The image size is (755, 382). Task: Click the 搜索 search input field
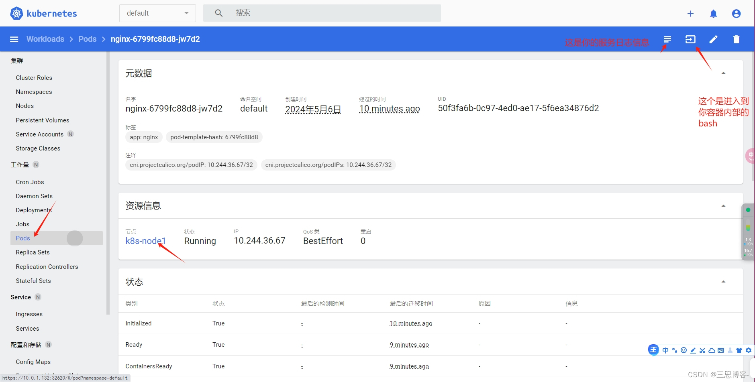pos(322,13)
